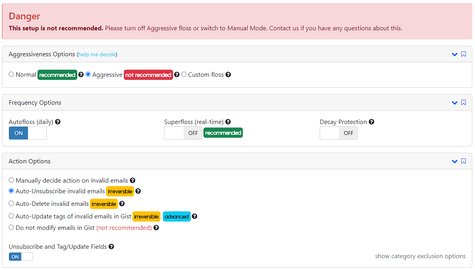The image size is (475, 270).
Task: Select Manually decide action on invalid emails
Action: pyautogui.click(x=11, y=180)
